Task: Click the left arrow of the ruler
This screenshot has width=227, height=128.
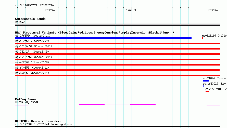Action: tap(16, 8)
